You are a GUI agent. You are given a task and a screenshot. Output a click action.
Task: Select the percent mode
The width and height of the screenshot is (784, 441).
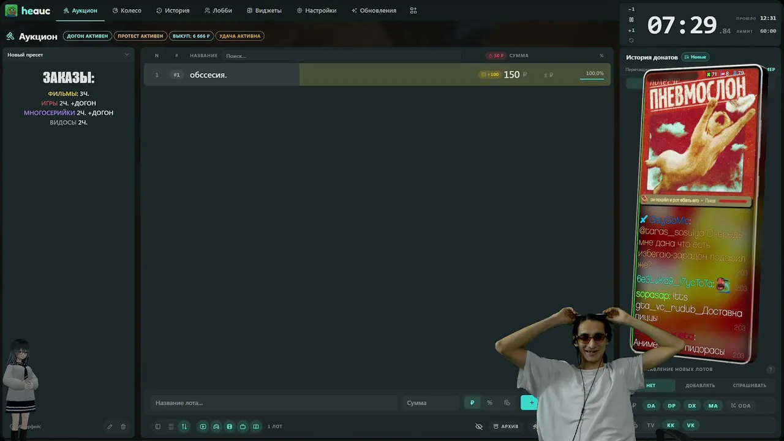(x=489, y=402)
